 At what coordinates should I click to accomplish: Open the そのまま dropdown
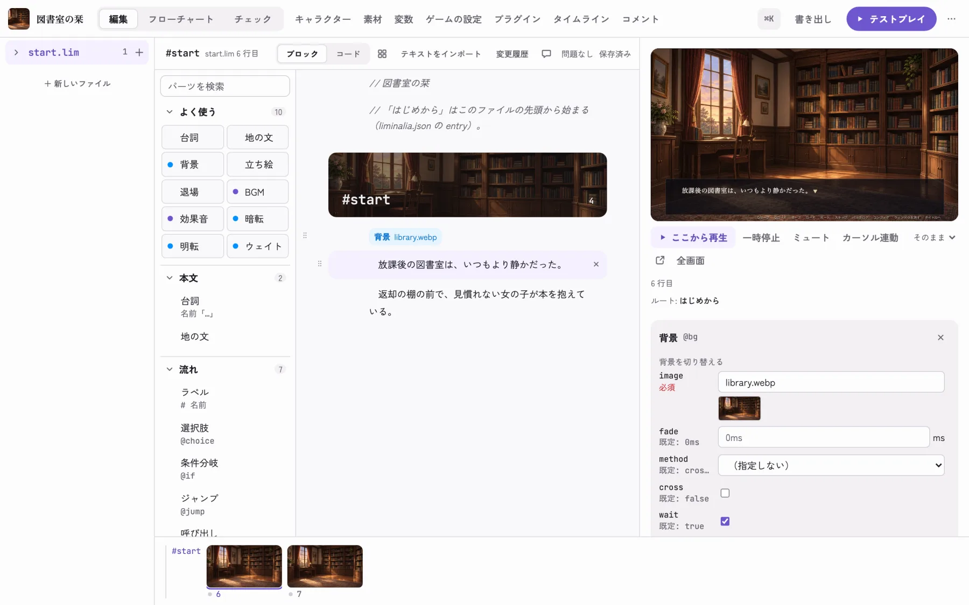pos(935,238)
